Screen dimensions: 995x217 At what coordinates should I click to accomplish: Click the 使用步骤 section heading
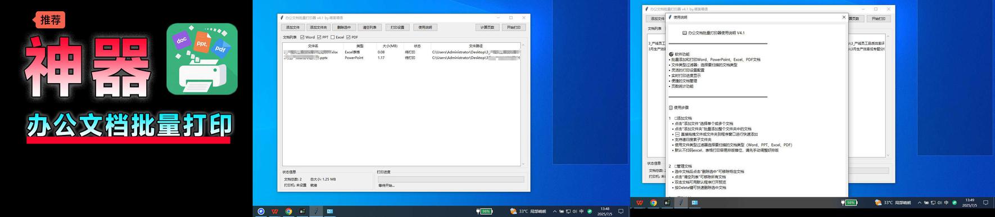coord(681,107)
